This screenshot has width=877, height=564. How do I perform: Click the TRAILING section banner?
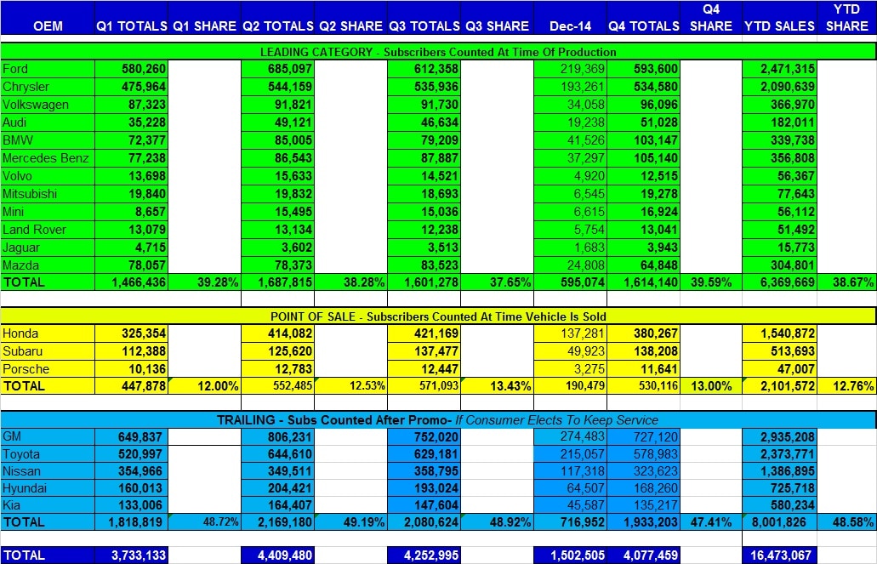(438, 419)
